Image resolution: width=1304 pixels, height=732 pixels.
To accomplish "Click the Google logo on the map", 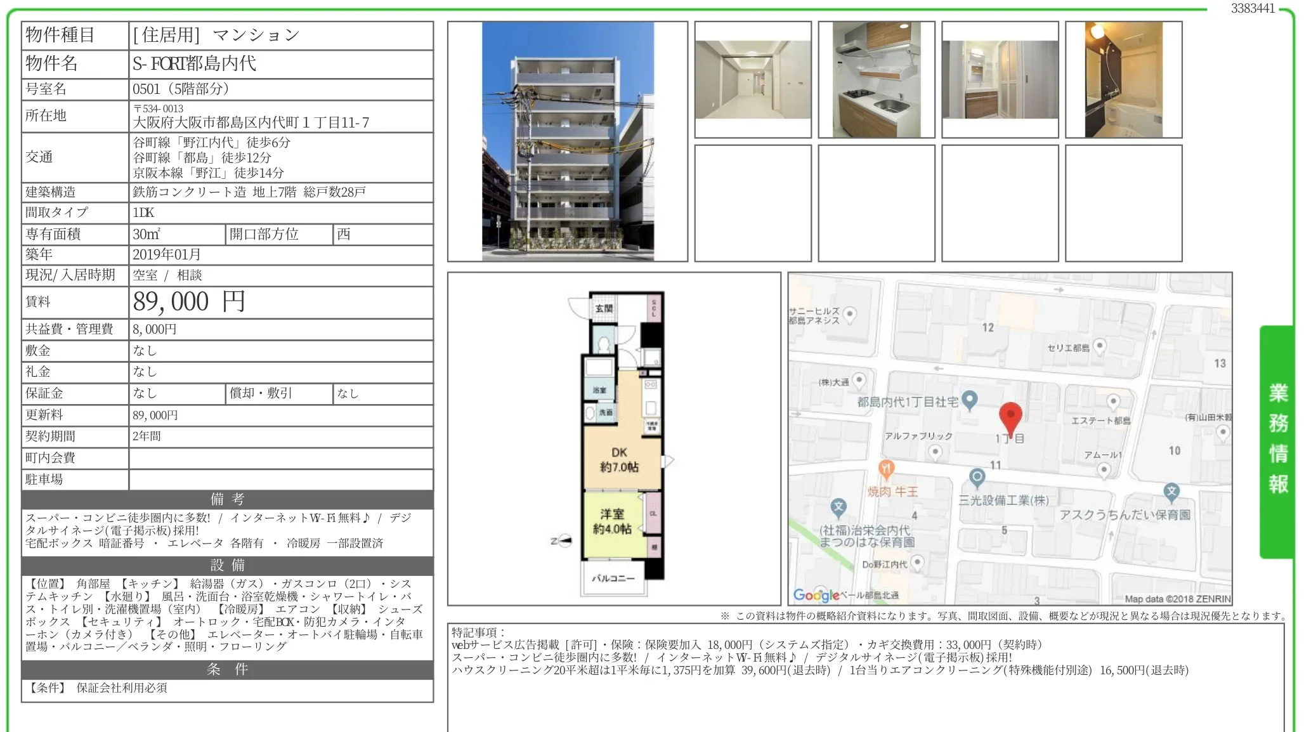I will pos(816,595).
